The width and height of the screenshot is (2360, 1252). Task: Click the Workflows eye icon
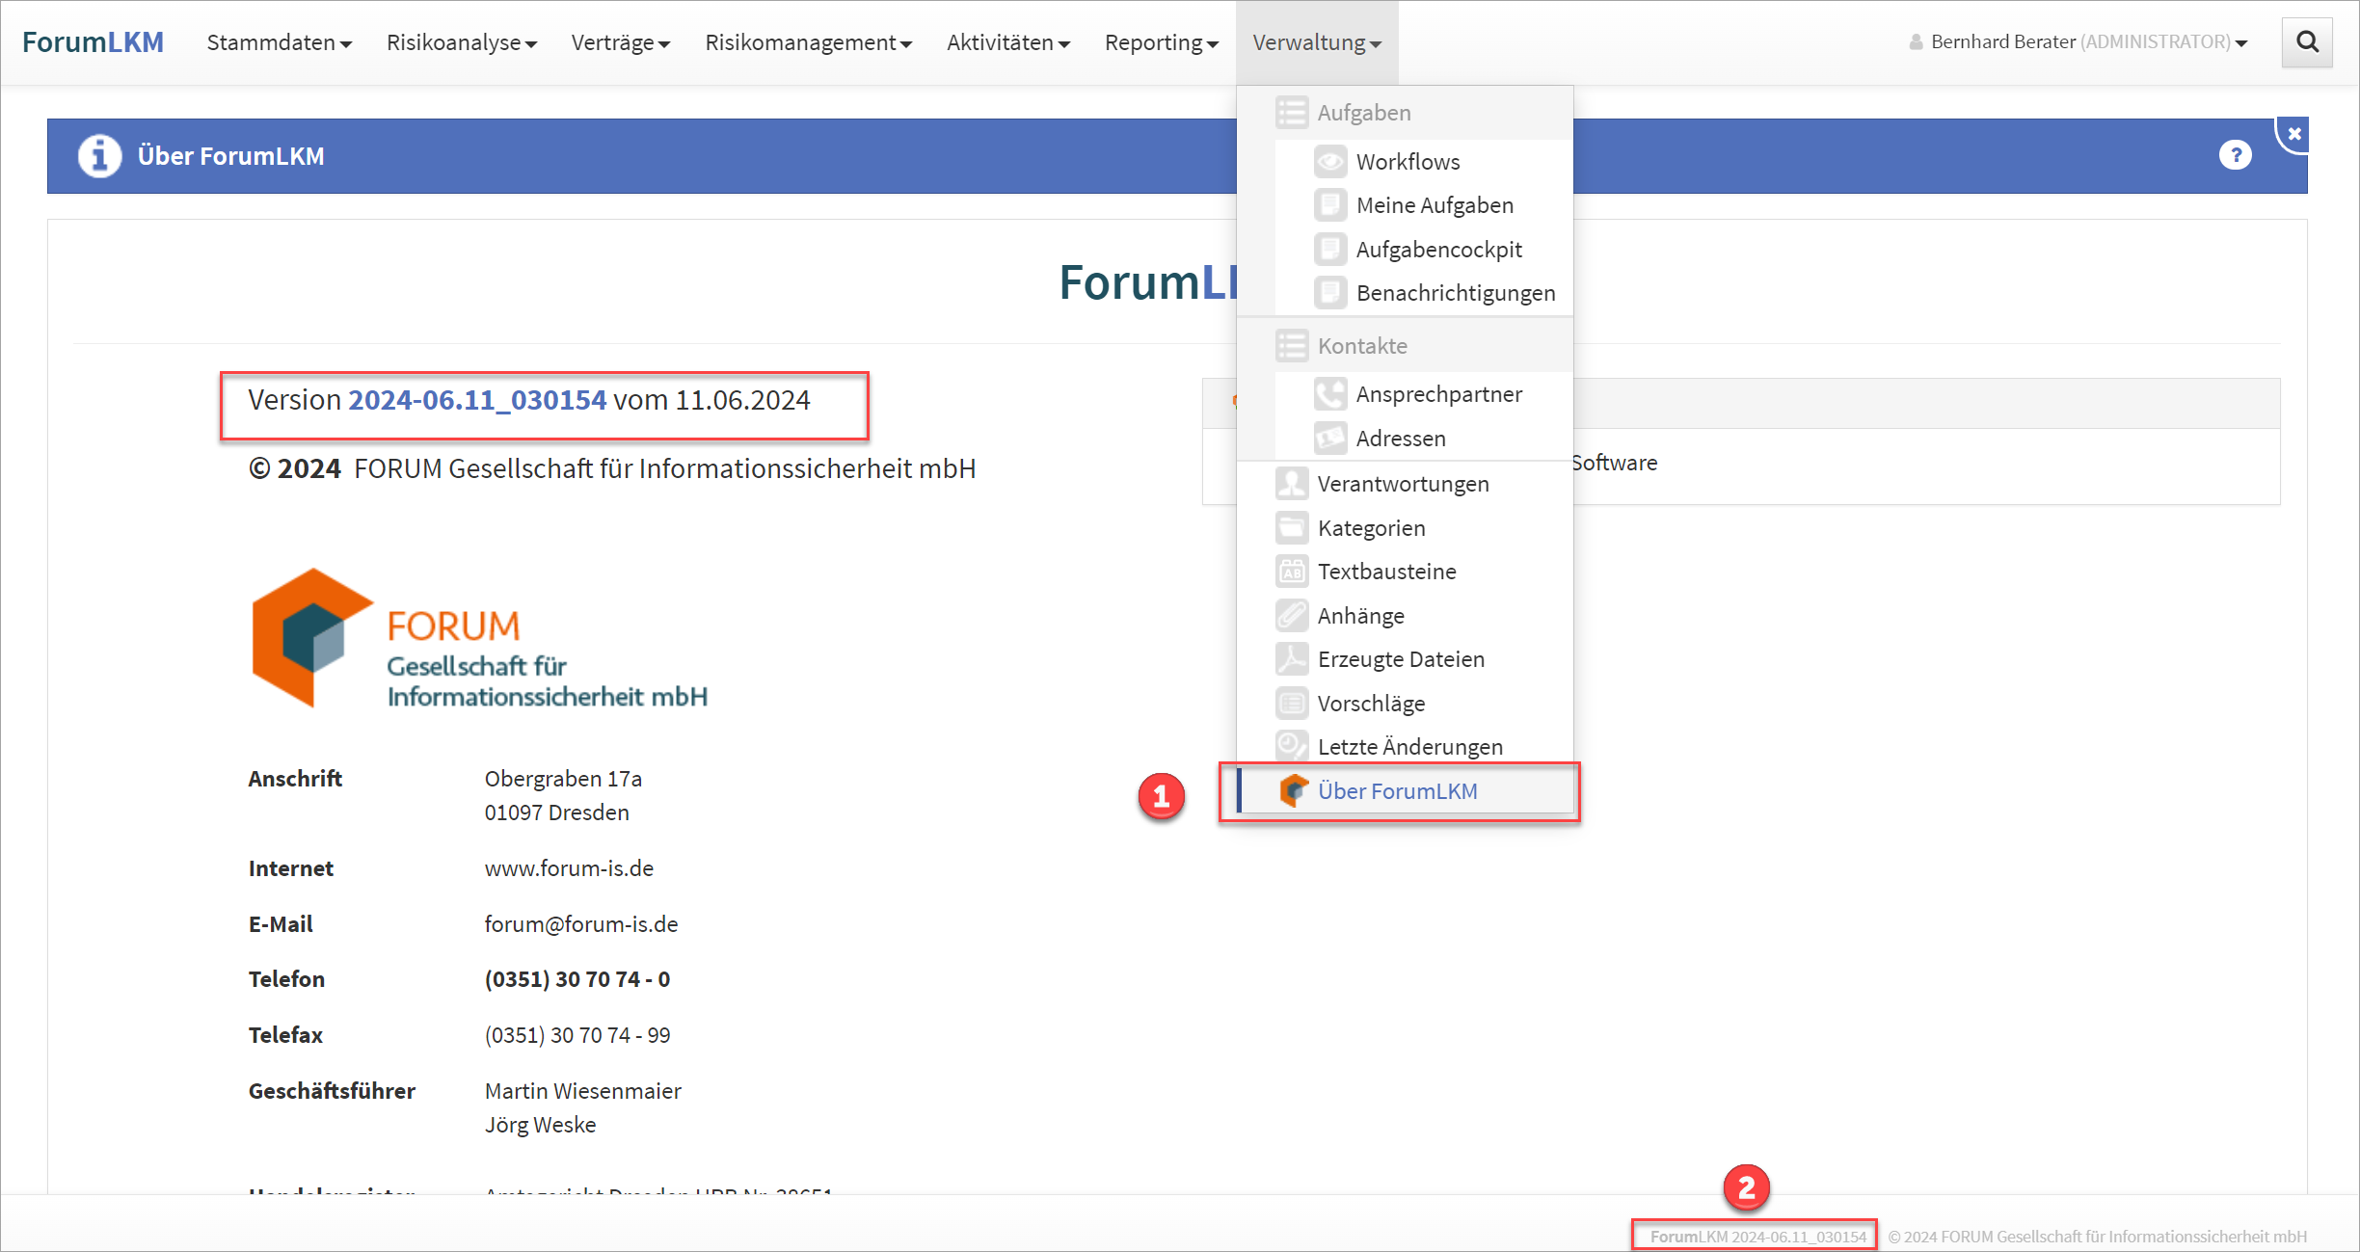tap(1329, 162)
